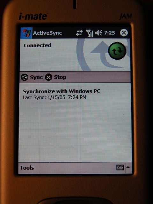The height and width of the screenshot is (204, 153).
Task: Close ActiveSync with the X button
Action: [x=124, y=33]
